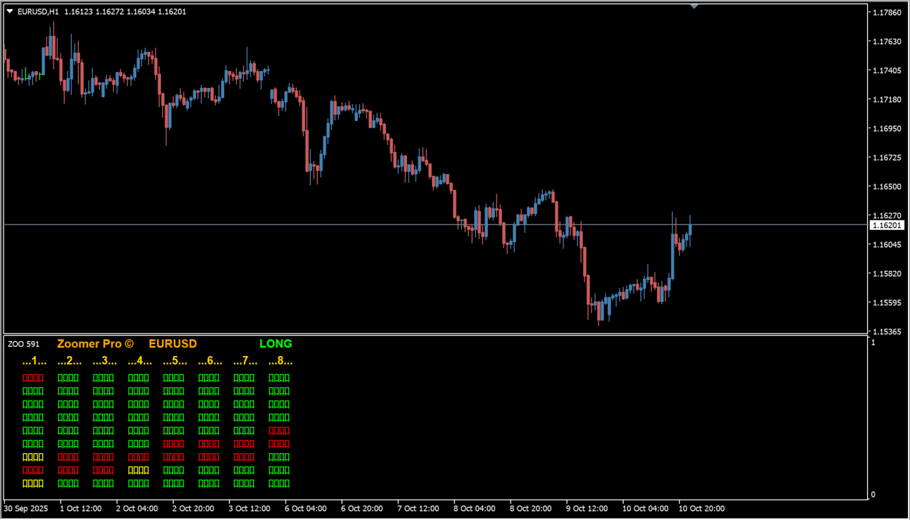Image resolution: width=910 pixels, height=520 pixels.
Task: Select the ...8... column heading
Action: pyautogui.click(x=280, y=361)
